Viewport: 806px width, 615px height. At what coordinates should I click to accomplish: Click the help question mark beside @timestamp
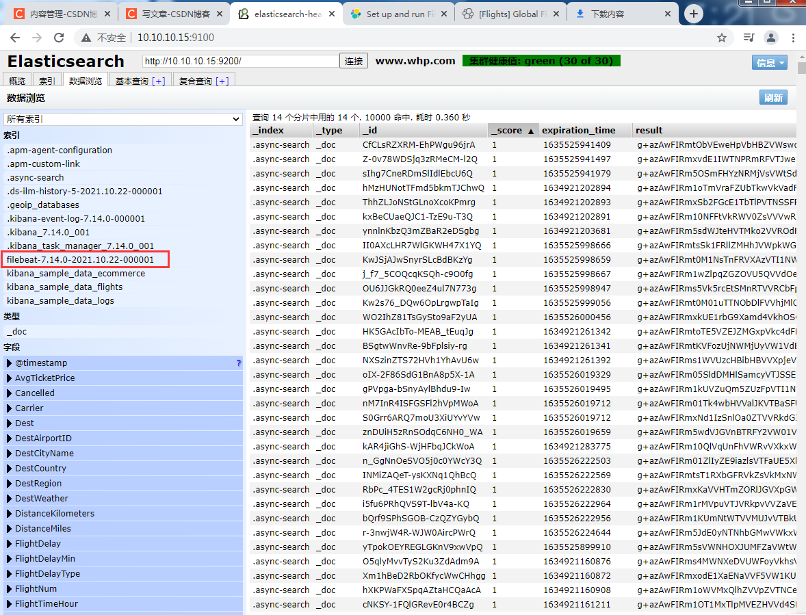(239, 363)
